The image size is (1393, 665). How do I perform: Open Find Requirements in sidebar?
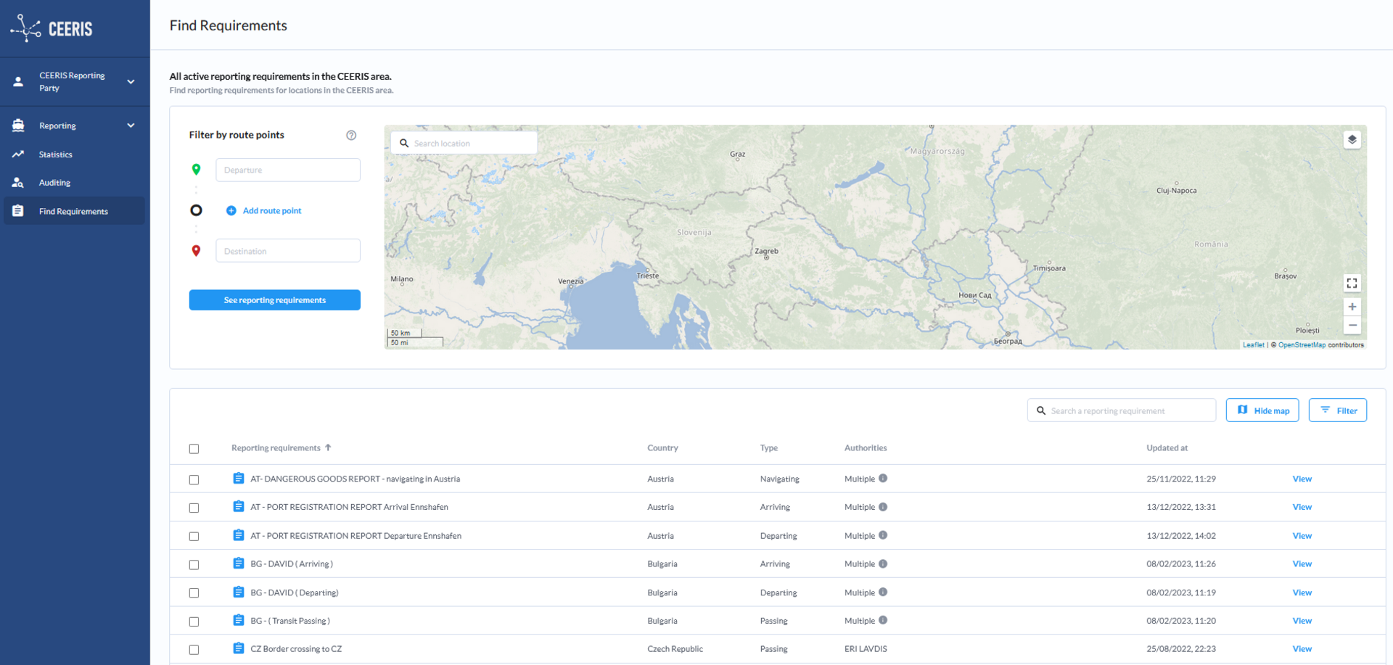73,211
